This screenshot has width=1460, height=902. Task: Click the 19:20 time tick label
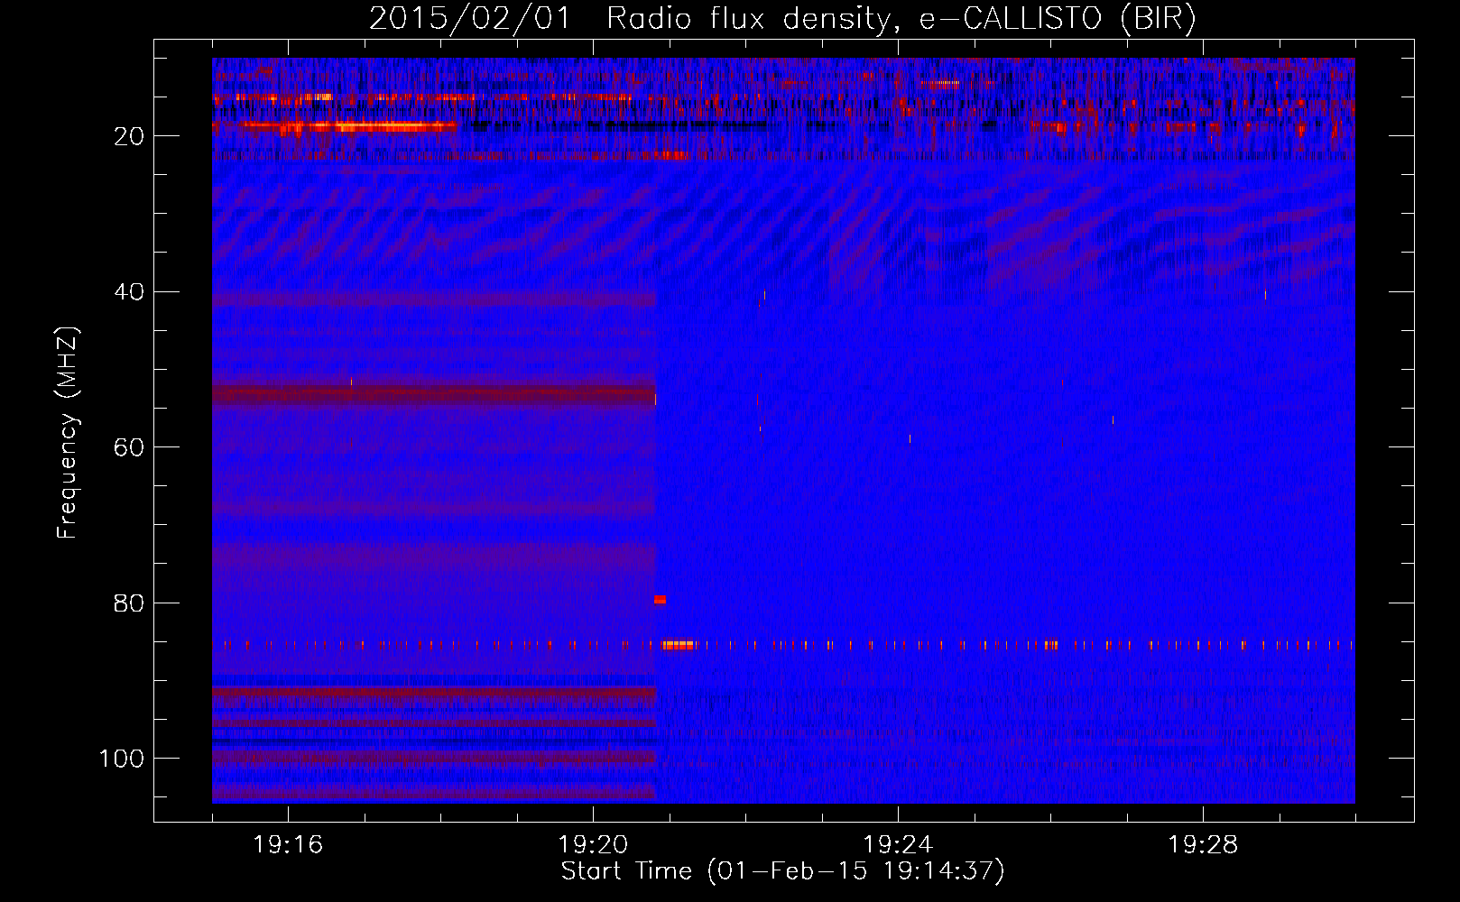593,845
